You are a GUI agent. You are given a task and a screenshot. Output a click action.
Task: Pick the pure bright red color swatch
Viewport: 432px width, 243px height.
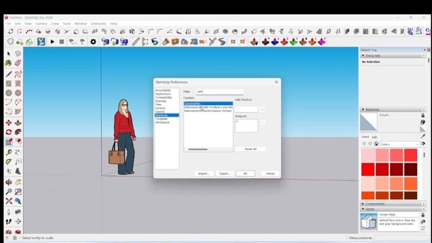(368, 169)
